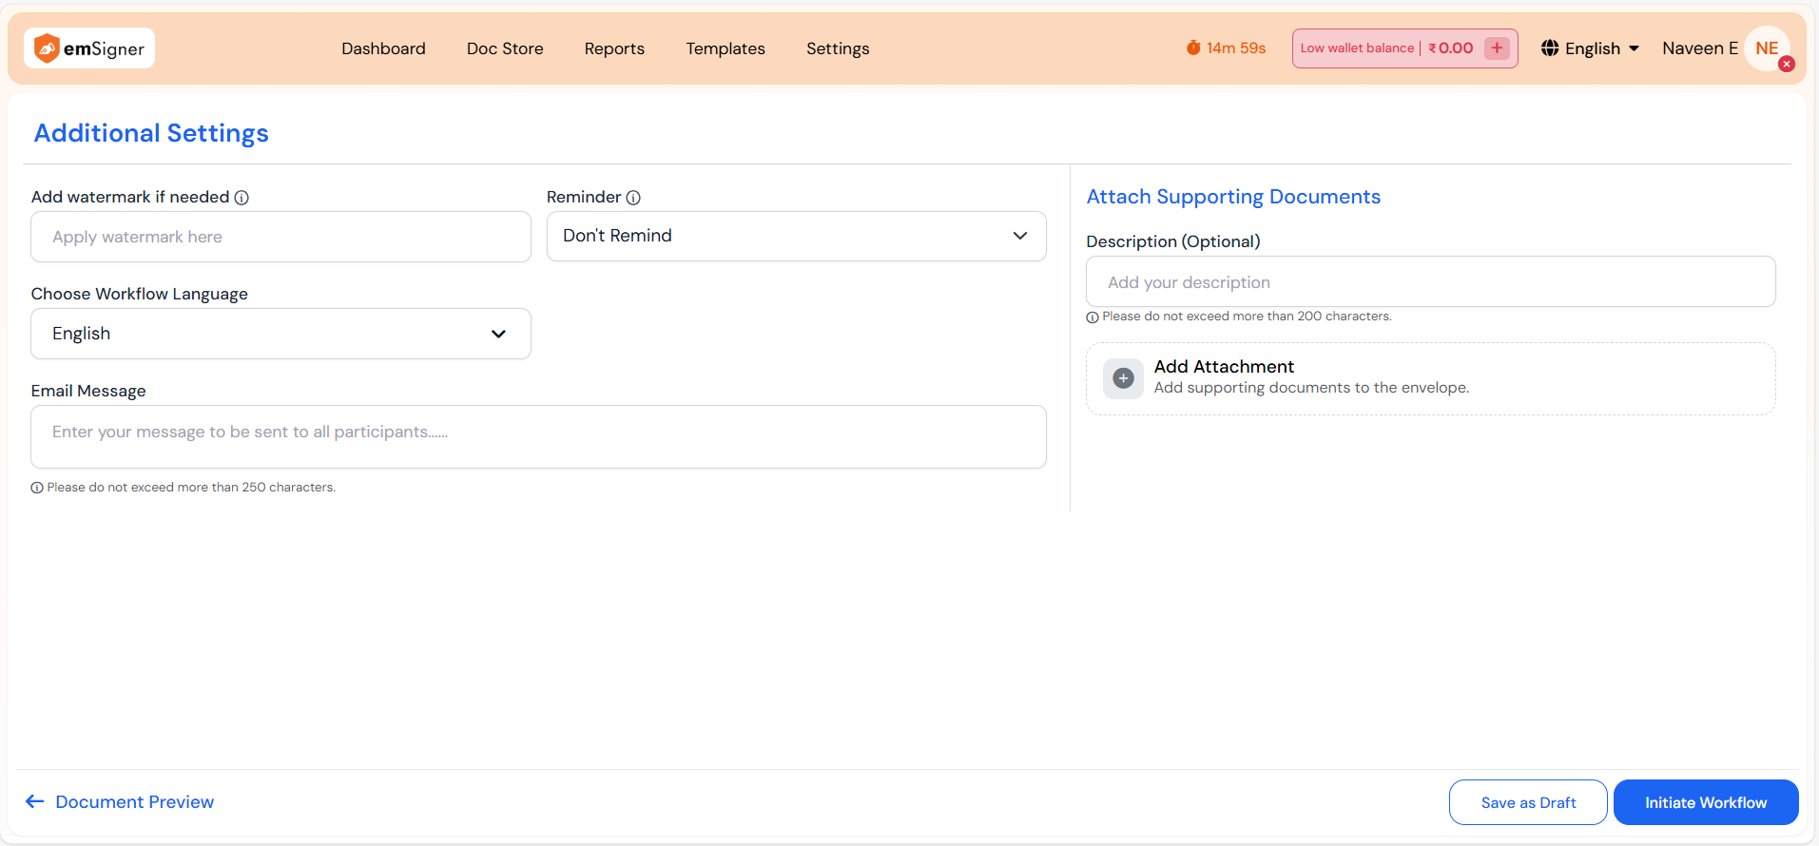
Task: Click the plus icon to add wallet balance
Action: [1497, 48]
